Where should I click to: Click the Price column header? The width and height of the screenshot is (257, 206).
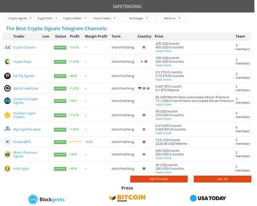(x=159, y=36)
